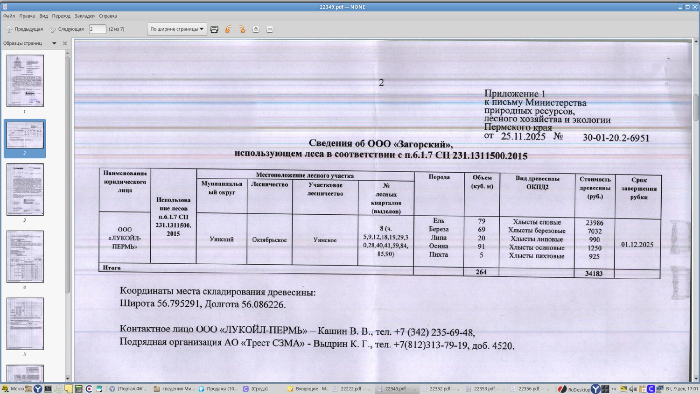Rotate the page right using the toolbar arrow
Screen dimensions: 700x394
pos(242,29)
